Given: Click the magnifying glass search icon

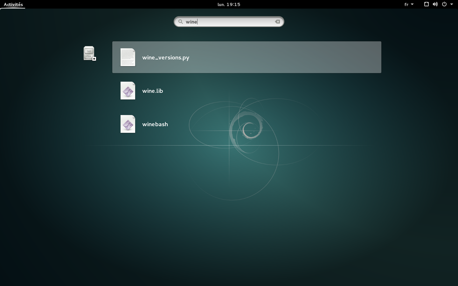Looking at the screenshot, I should coord(181,22).
